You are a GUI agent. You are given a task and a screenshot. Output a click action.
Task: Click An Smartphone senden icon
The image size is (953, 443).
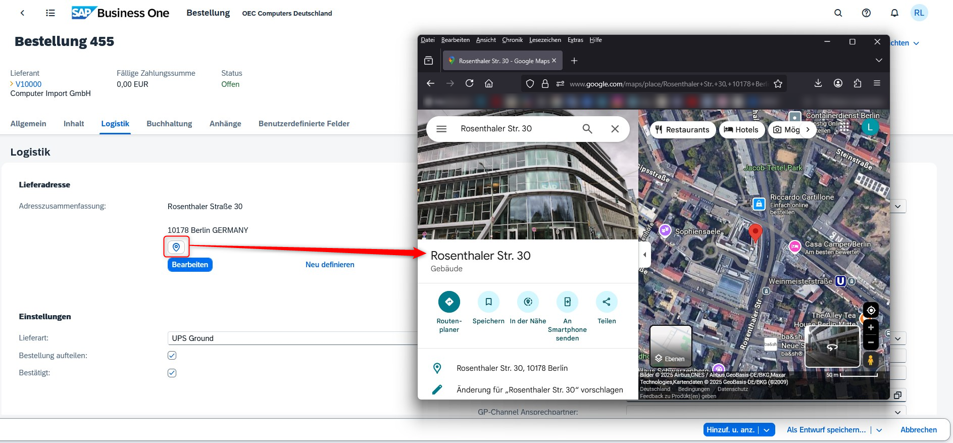[567, 302]
